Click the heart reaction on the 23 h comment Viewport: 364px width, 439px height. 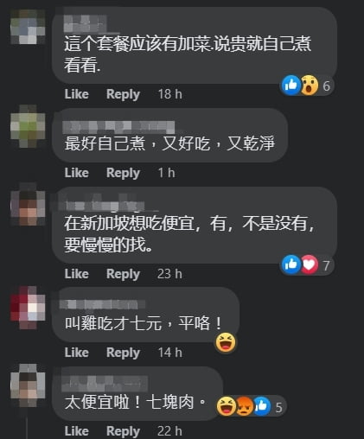coord(310,264)
